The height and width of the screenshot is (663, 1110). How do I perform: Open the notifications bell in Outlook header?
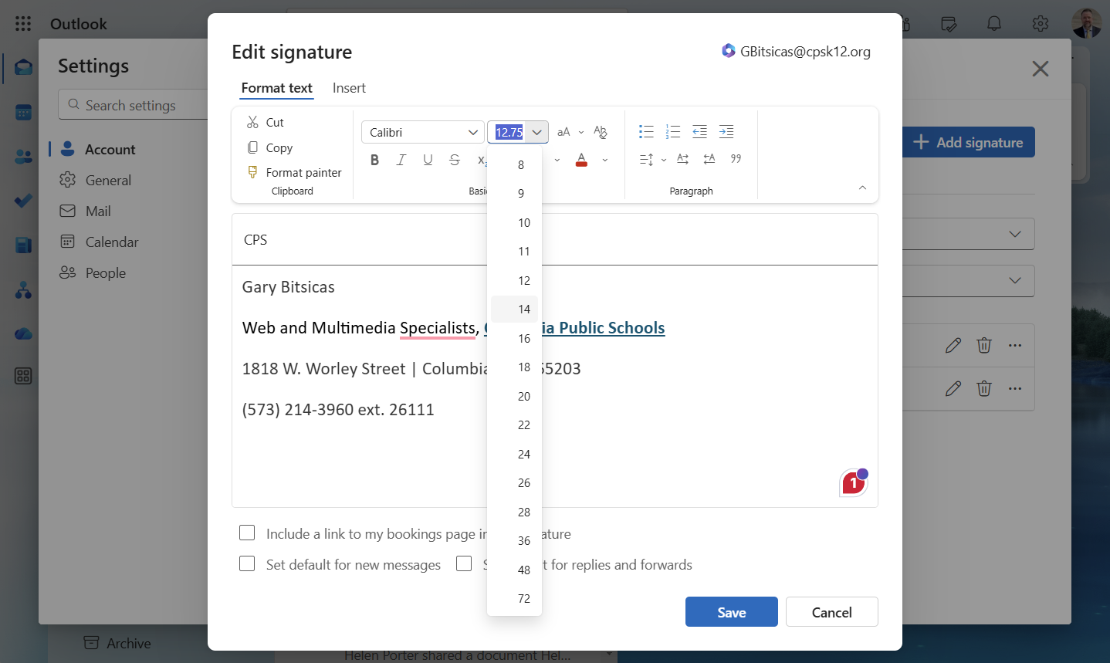pyautogui.click(x=994, y=24)
